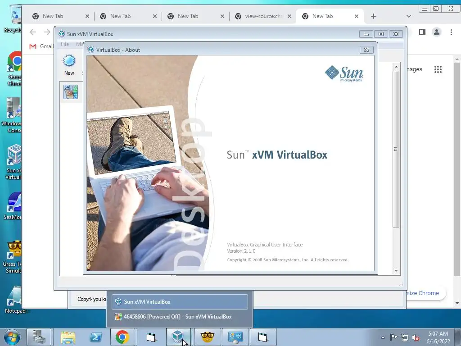Show hidden tray icons arrow
This screenshot has height=346, width=461.
383,337
